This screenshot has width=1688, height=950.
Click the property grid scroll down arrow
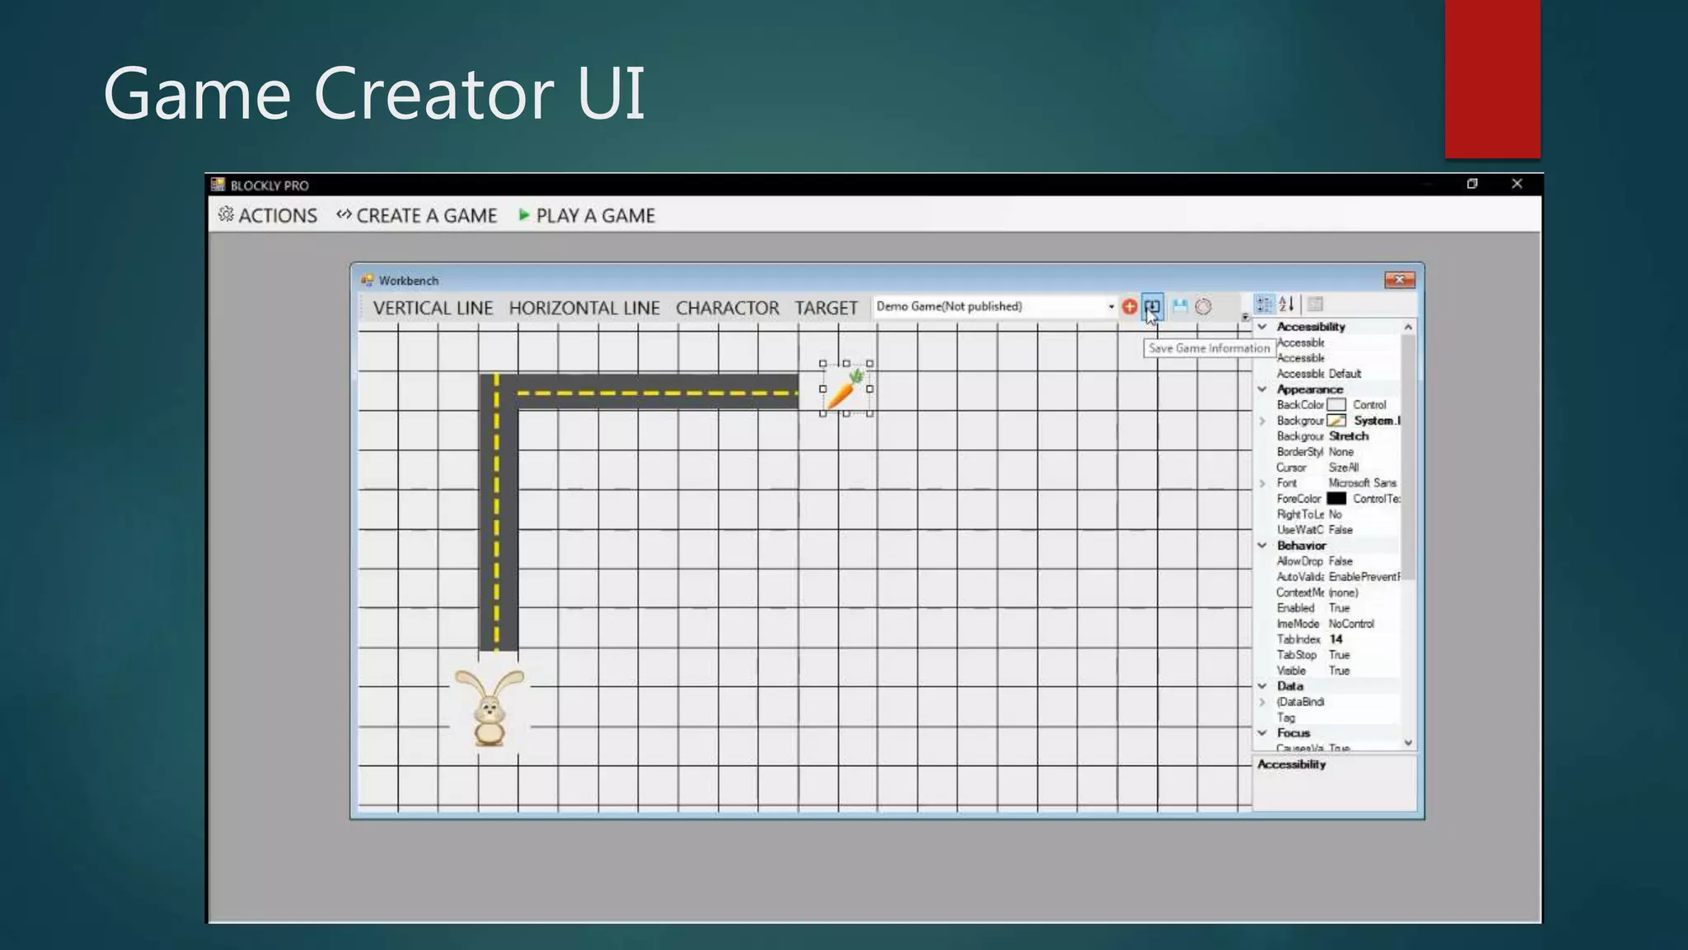tap(1408, 743)
